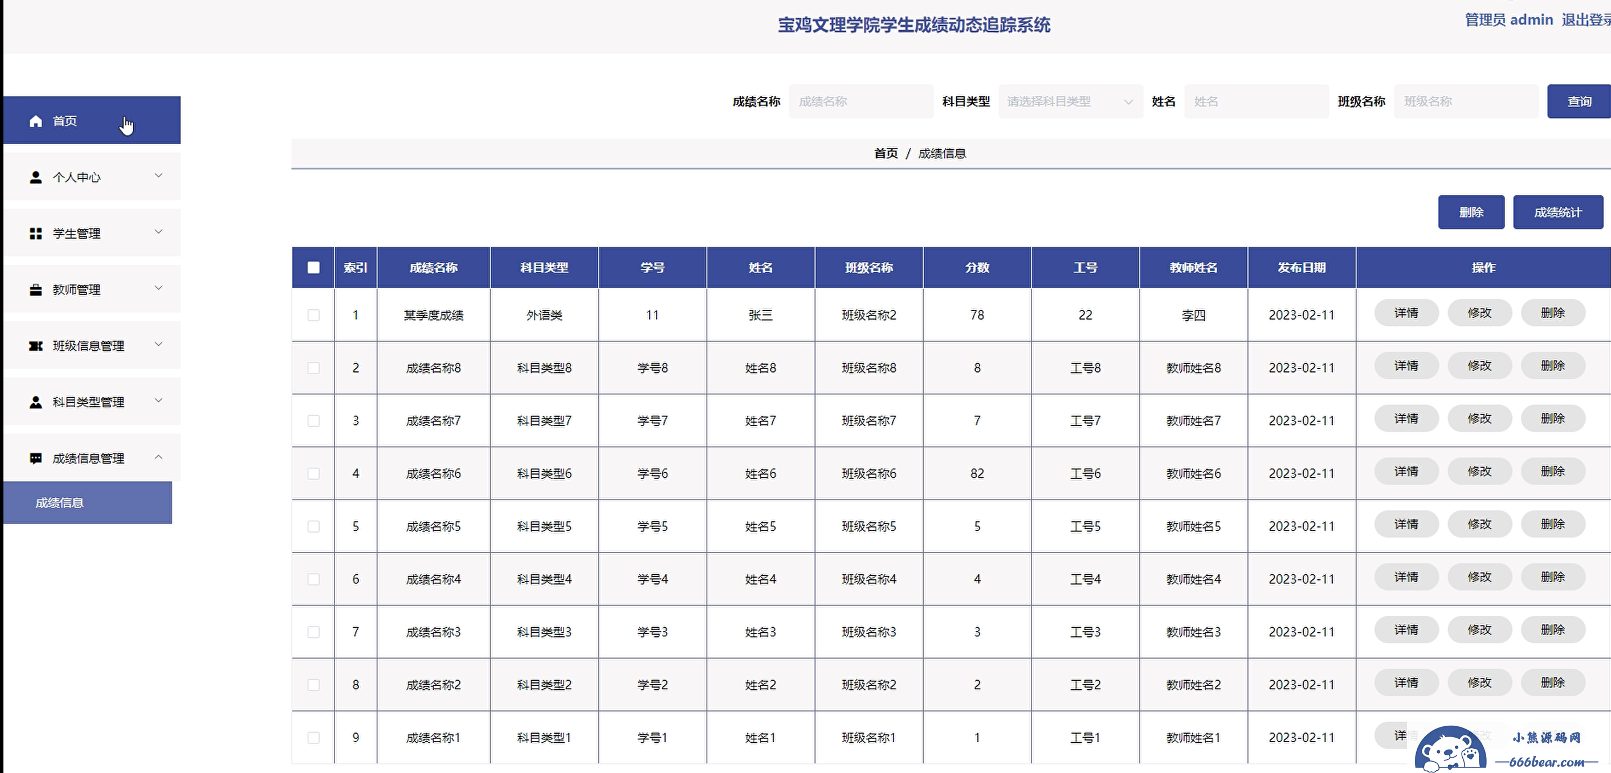Screen dimensions: 1611x773
Task: Check the row checkbox for 成绩名称2
Action: tap(313, 684)
